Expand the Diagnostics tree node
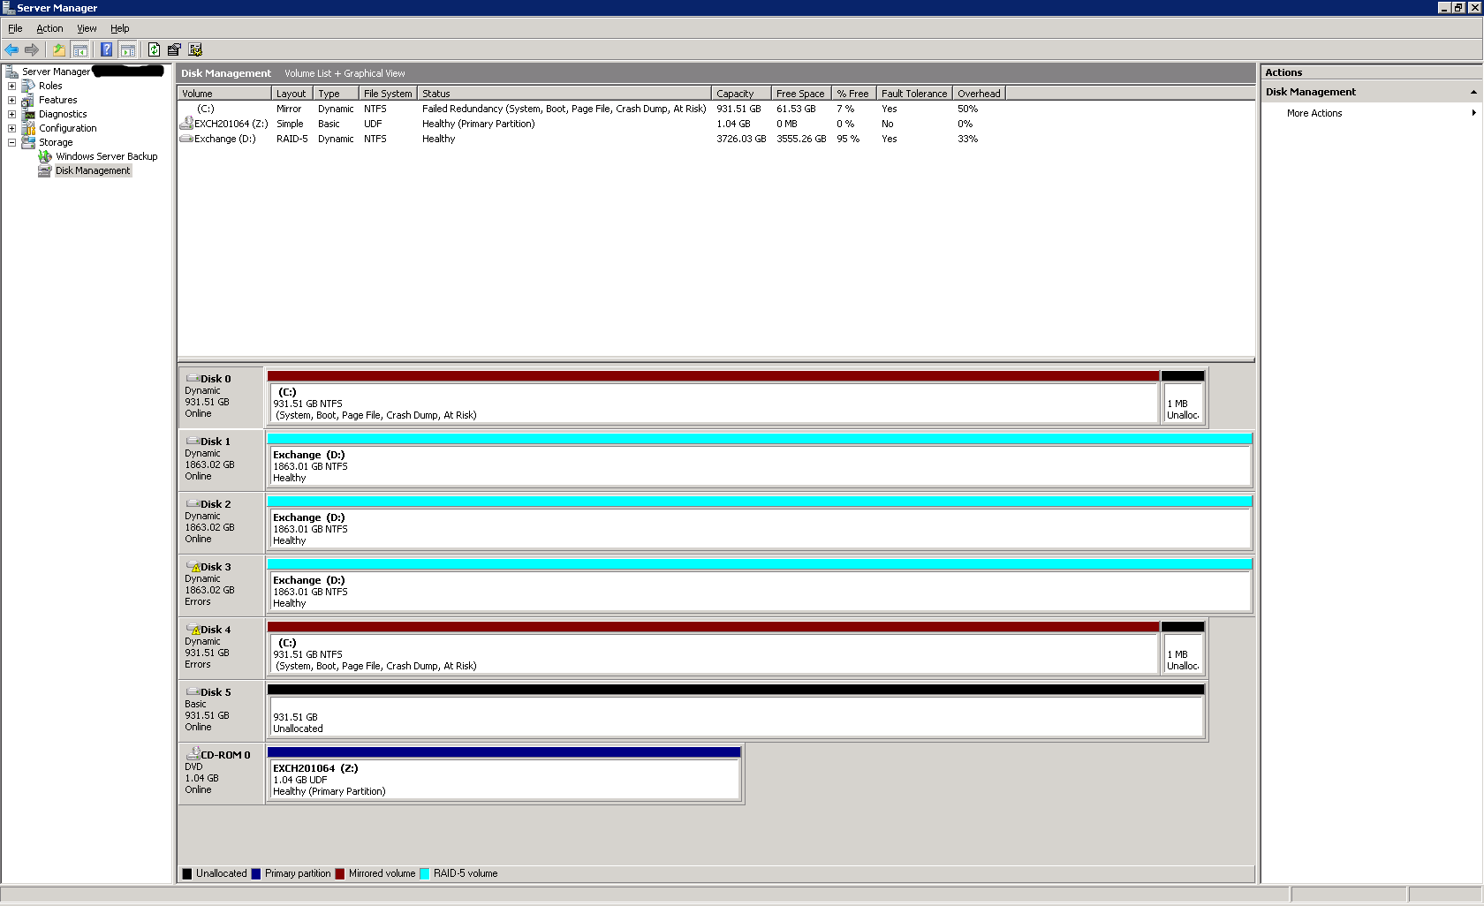Image resolution: width=1484 pixels, height=906 pixels. (x=11, y=114)
